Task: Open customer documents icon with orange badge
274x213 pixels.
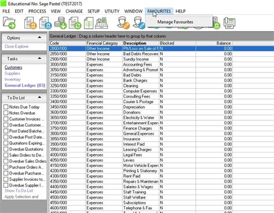Action: click(x=30, y=23)
